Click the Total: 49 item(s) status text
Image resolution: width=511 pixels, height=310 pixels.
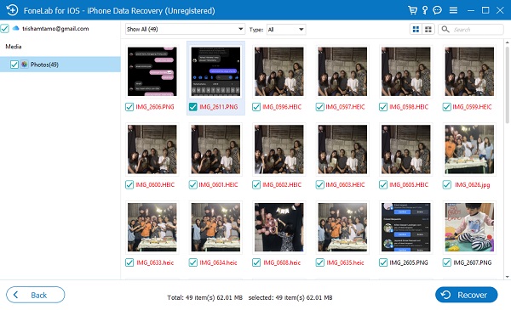(x=205, y=297)
